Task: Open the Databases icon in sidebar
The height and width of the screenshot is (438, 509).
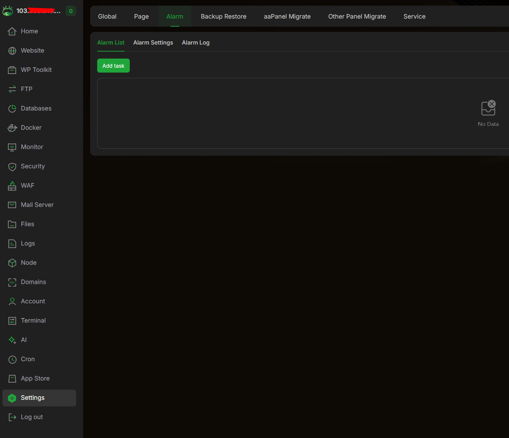Action: click(12, 109)
